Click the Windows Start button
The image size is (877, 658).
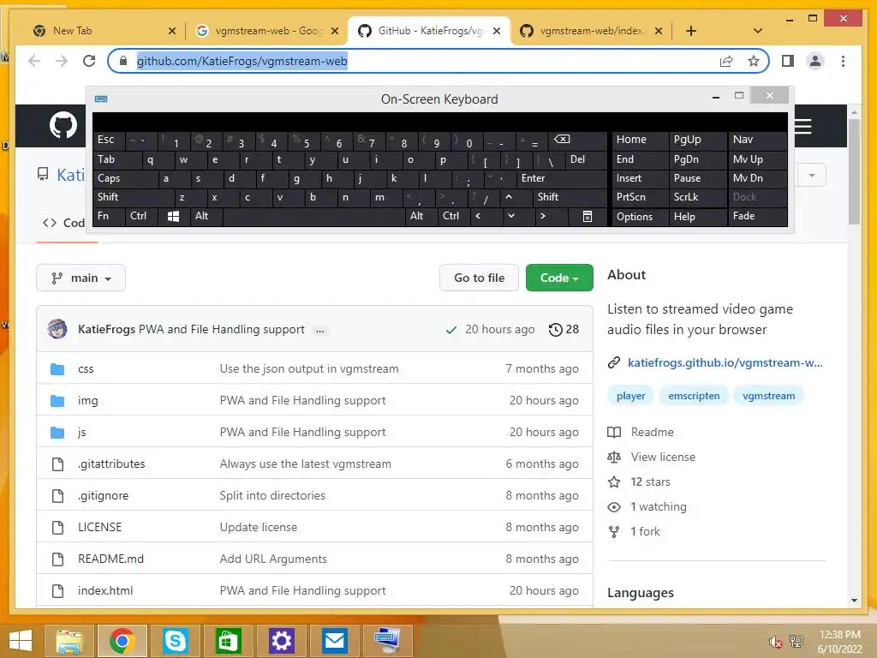coord(21,641)
